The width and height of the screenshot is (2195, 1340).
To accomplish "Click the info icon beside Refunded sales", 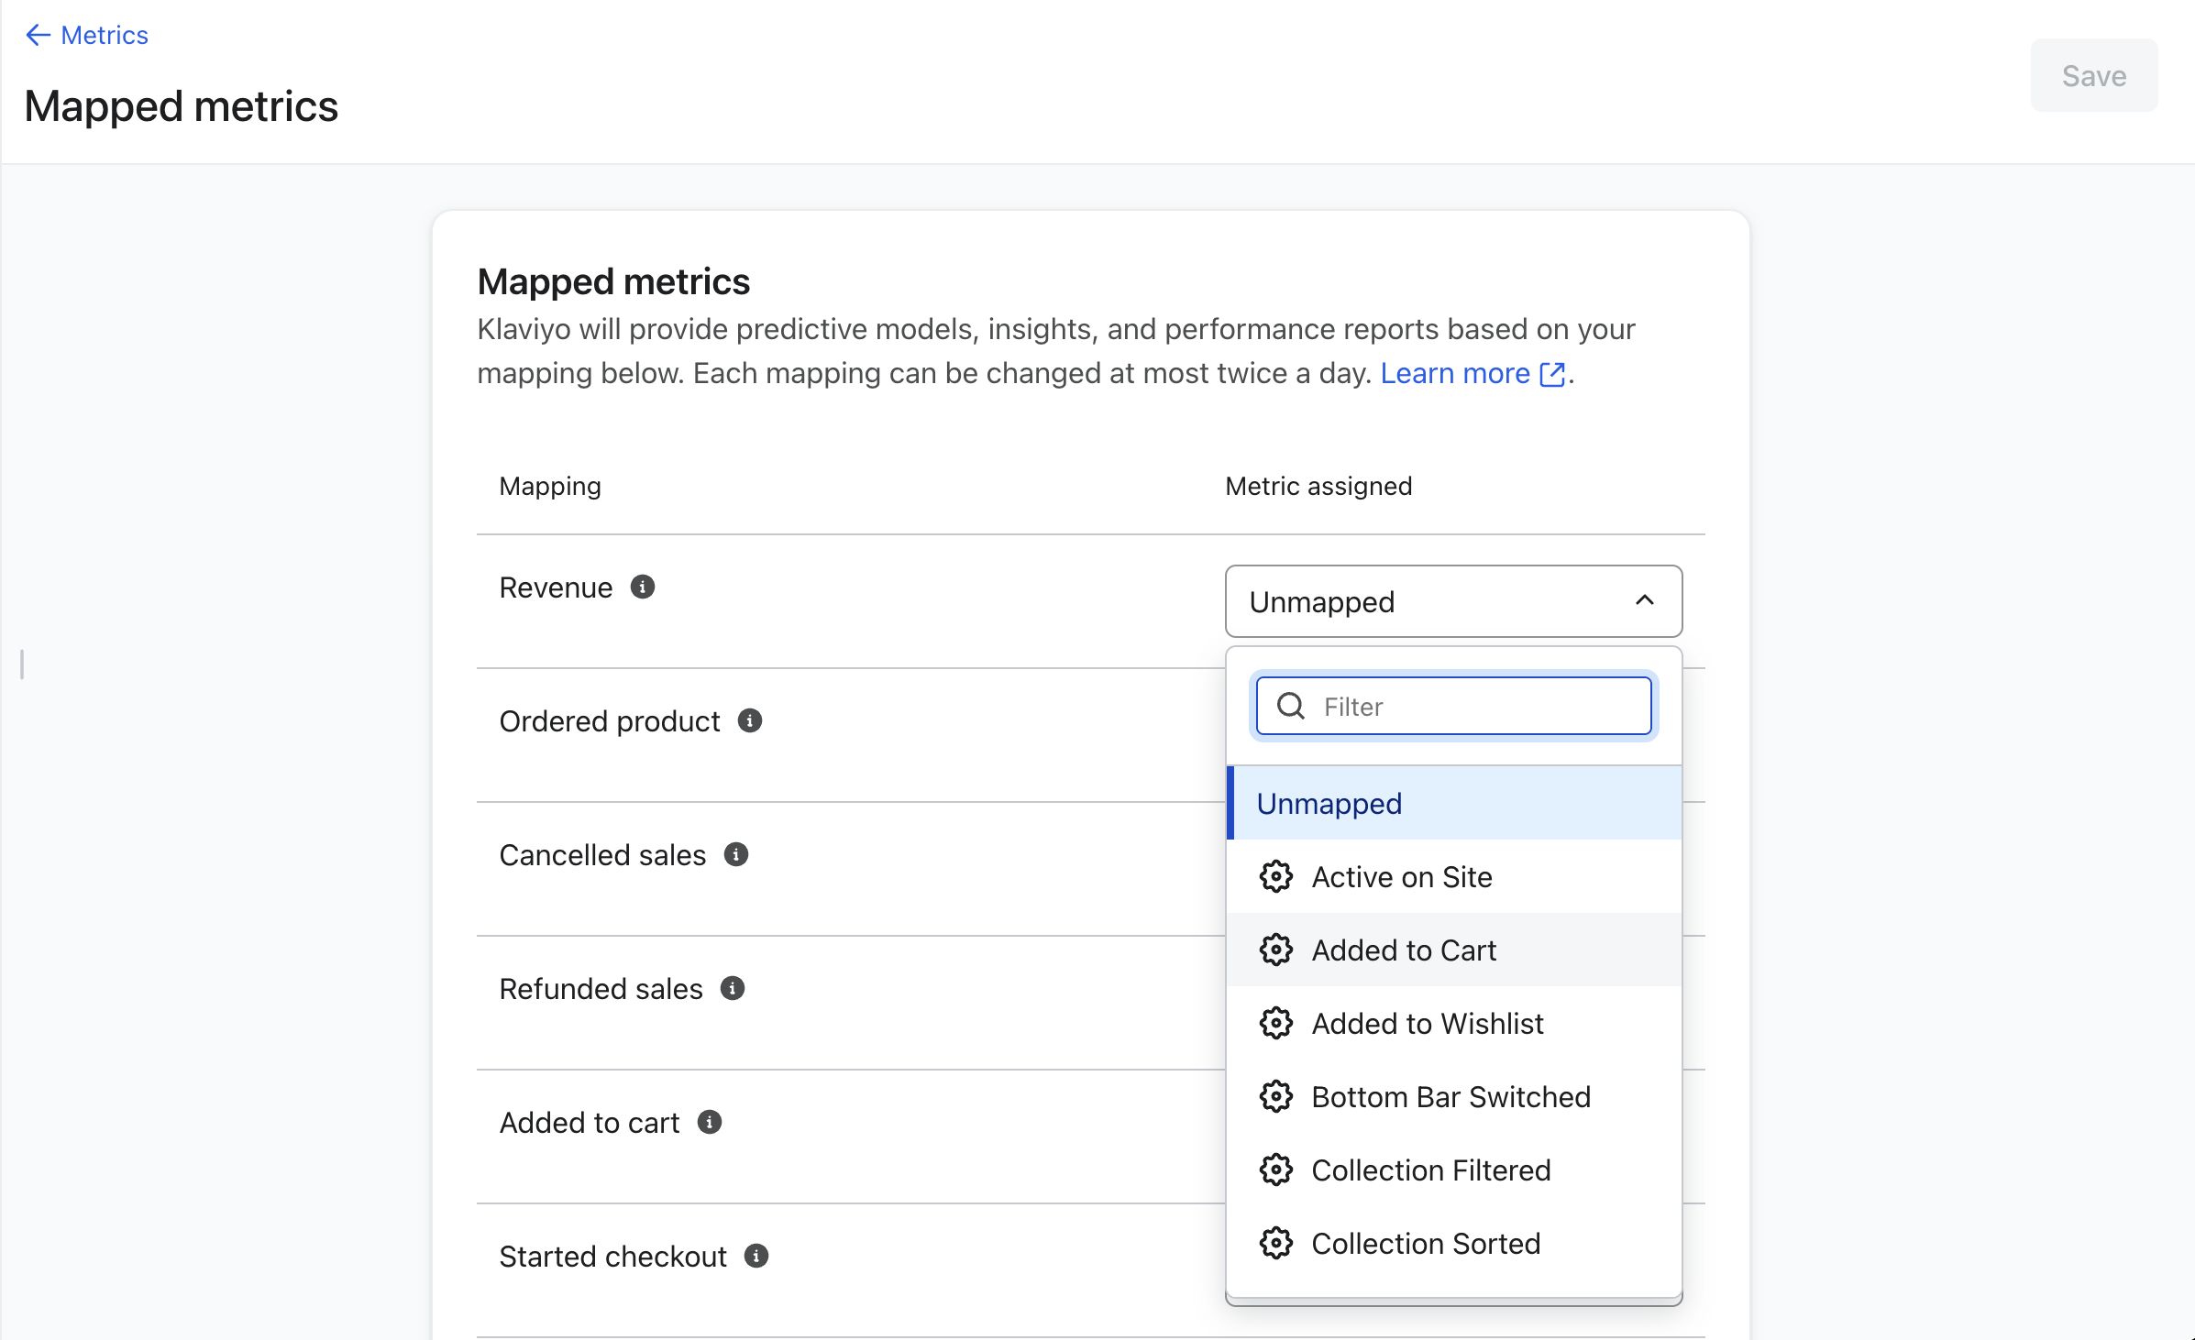I will tap(733, 988).
